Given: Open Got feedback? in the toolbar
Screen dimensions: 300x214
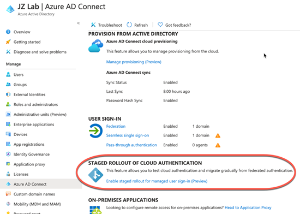Looking at the screenshot, I should click(174, 25).
